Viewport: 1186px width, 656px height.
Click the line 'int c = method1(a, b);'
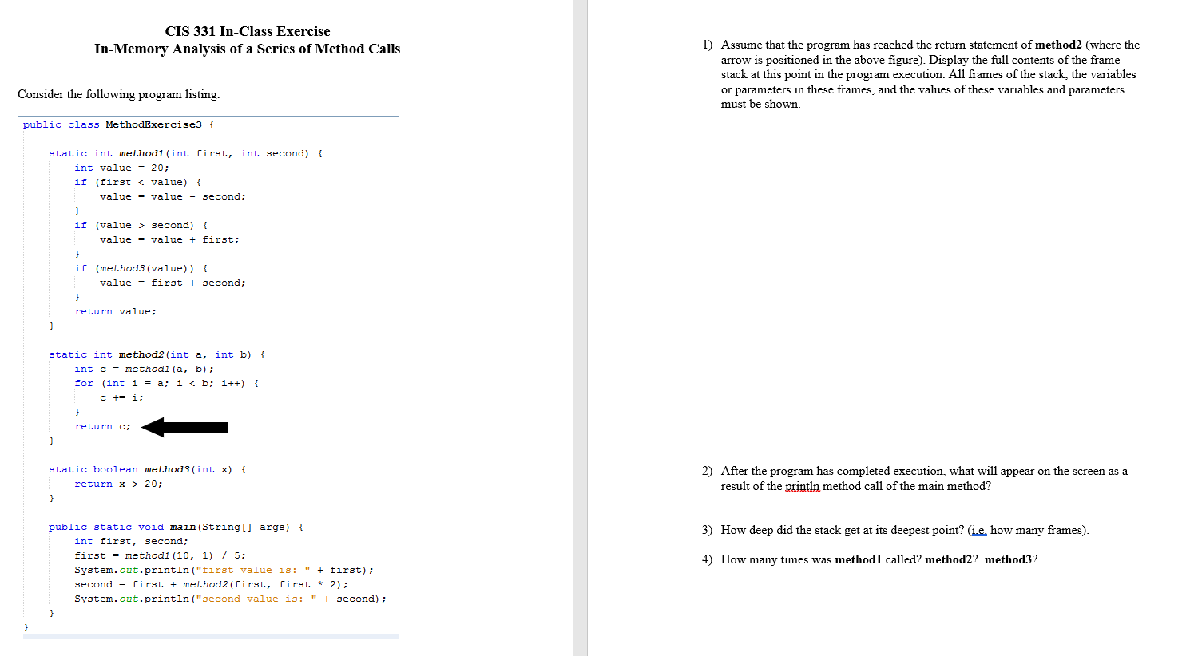144,369
